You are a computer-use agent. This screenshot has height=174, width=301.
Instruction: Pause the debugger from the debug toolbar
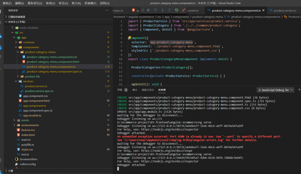click(148, 10)
